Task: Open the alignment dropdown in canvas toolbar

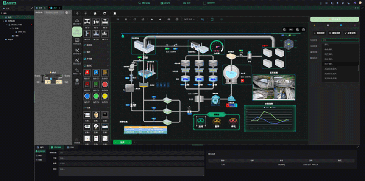Action: [190, 19]
